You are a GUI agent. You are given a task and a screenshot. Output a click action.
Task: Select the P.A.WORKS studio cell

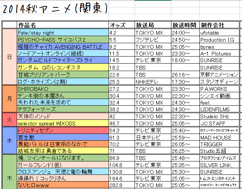[x=219, y=89]
